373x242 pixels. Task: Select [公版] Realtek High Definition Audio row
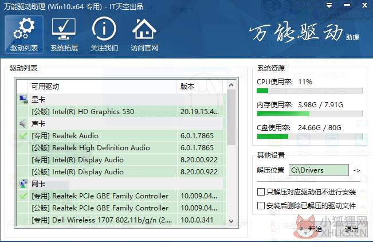(121, 148)
